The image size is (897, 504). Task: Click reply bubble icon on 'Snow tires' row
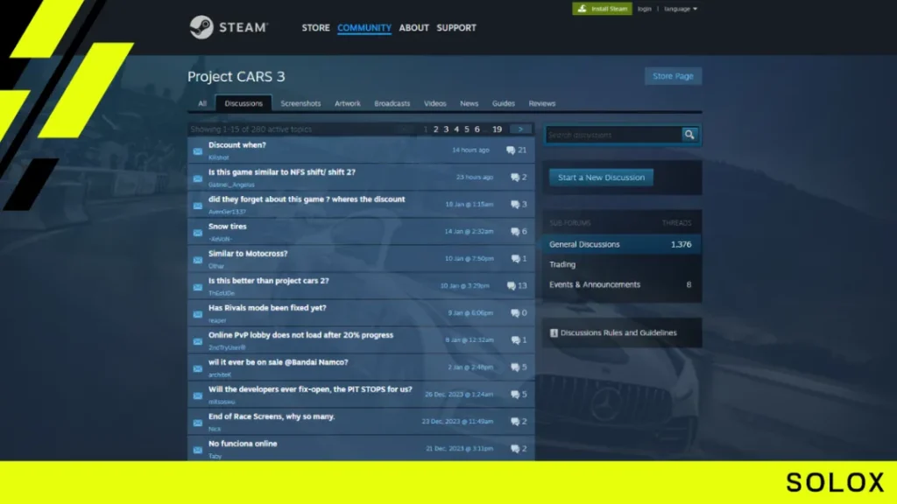pos(515,231)
